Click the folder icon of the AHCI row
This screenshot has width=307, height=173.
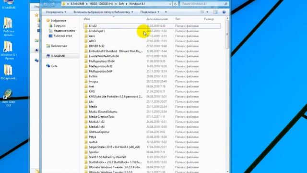click(86, 41)
